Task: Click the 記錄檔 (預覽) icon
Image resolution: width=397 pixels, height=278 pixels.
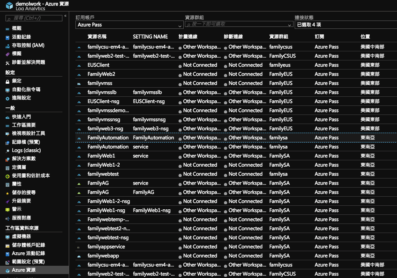Action: coord(8,143)
